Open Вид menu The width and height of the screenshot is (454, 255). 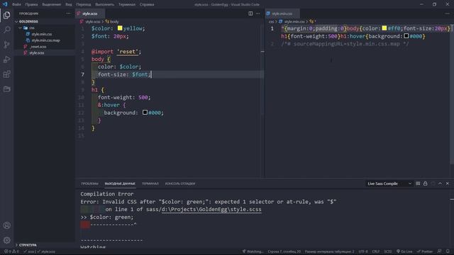[x=69, y=4]
